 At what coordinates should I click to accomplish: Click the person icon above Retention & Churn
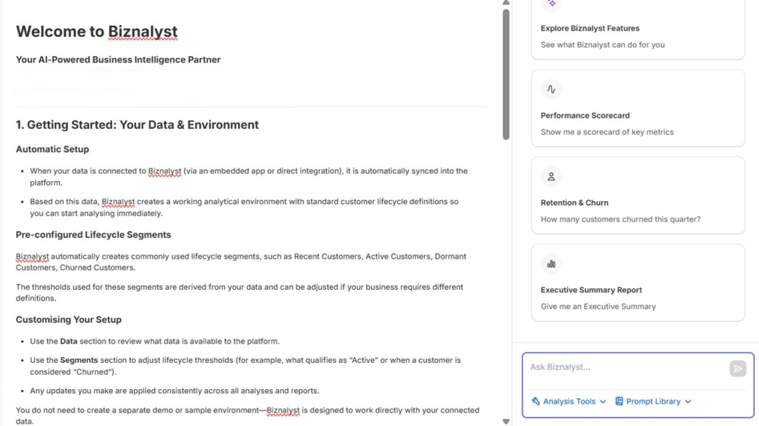click(551, 177)
